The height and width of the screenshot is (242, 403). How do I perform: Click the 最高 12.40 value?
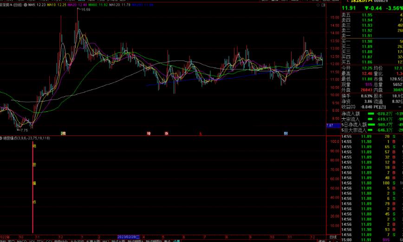(367, 74)
